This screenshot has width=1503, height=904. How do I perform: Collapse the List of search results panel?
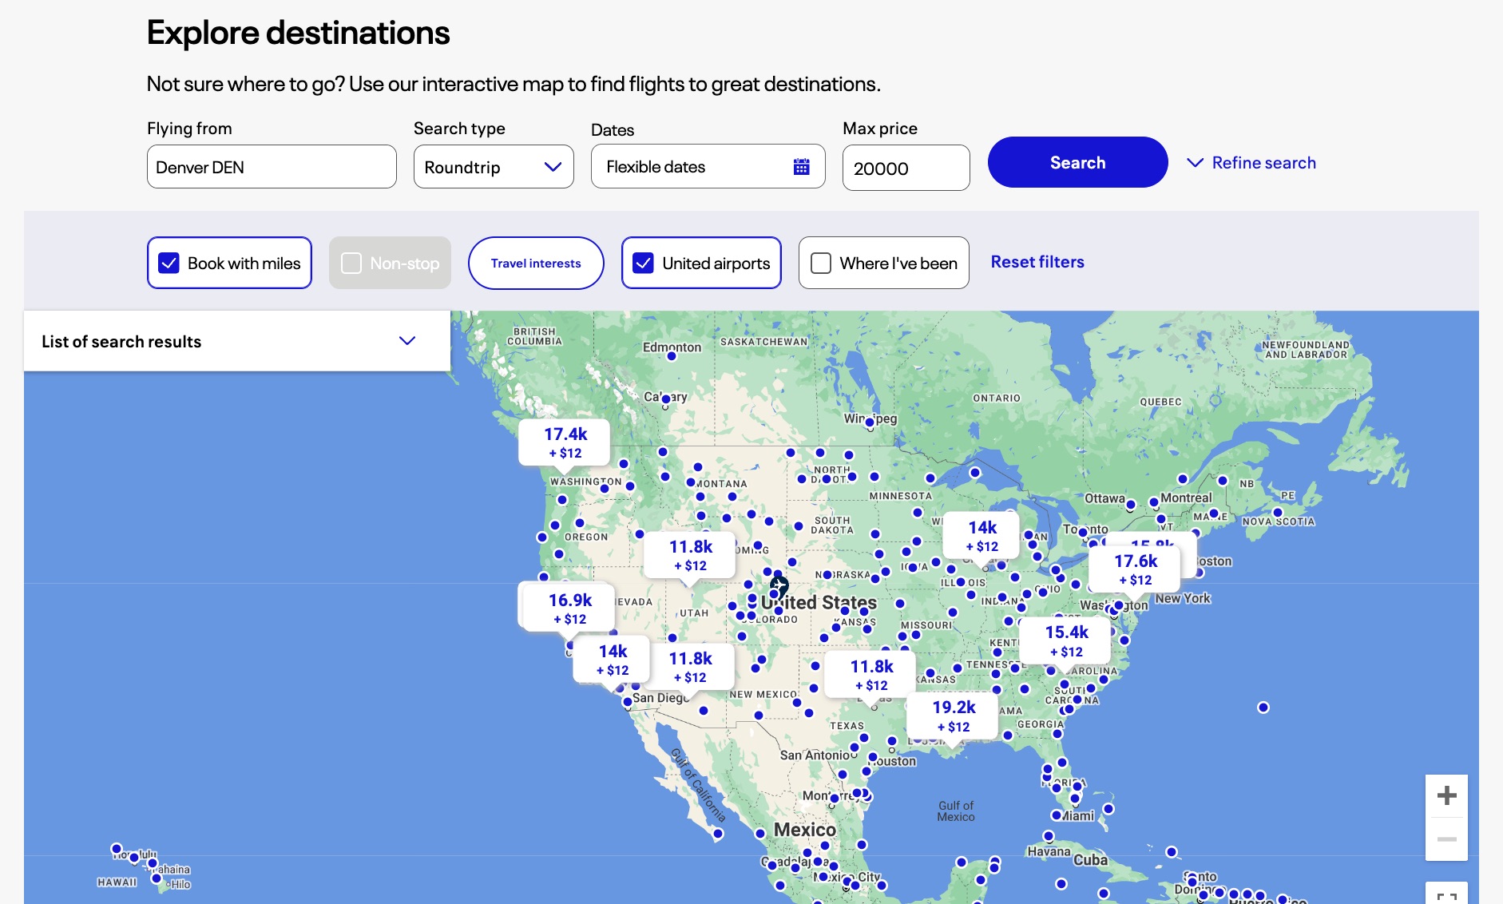point(407,341)
